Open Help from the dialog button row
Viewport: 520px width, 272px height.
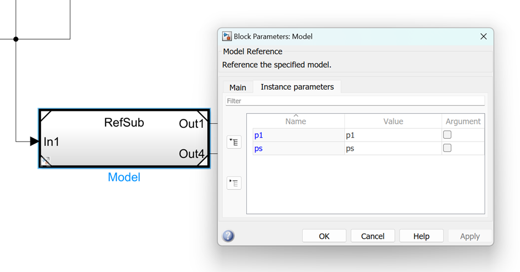421,236
